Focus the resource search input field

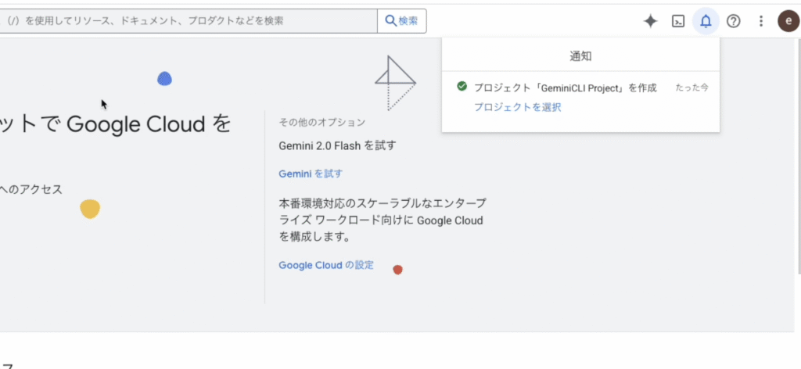tap(189, 21)
